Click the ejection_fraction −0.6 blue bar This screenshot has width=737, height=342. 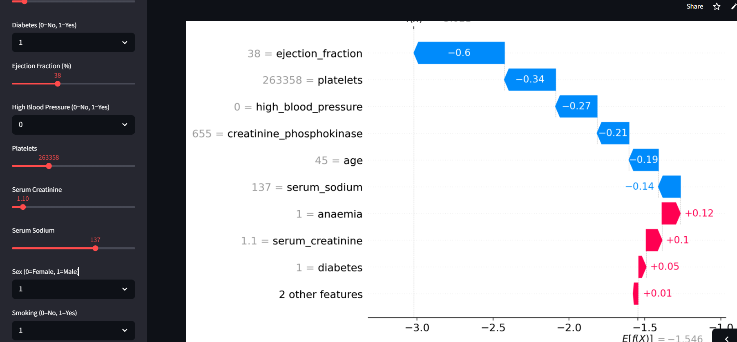[459, 53]
